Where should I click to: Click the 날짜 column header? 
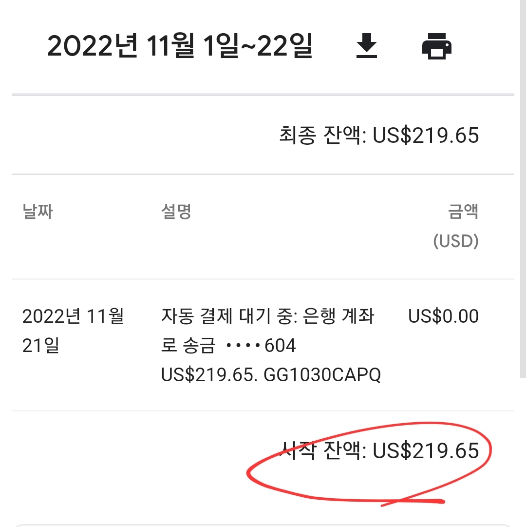click(38, 212)
